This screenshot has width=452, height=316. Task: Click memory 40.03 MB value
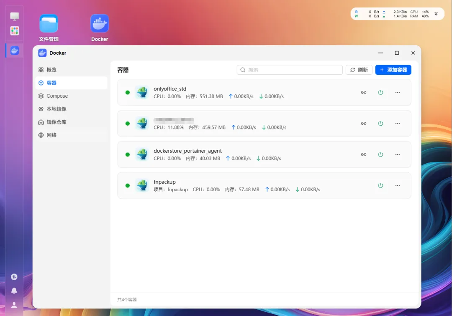click(203, 159)
